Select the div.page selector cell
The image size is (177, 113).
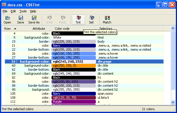click(130, 62)
